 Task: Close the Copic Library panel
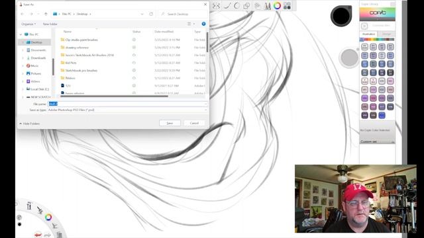[392, 4]
